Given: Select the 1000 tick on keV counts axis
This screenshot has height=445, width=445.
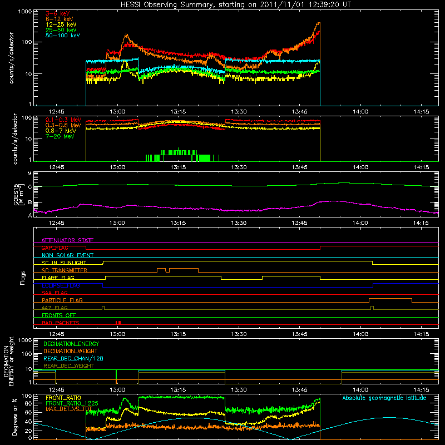Looking at the screenshot, I should point(25,12).
